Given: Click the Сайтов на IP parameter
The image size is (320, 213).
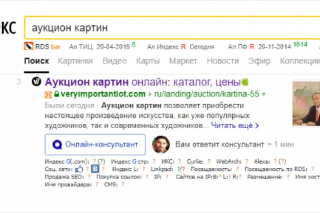Looking at the screenshot, I should [x=208, y=177].
